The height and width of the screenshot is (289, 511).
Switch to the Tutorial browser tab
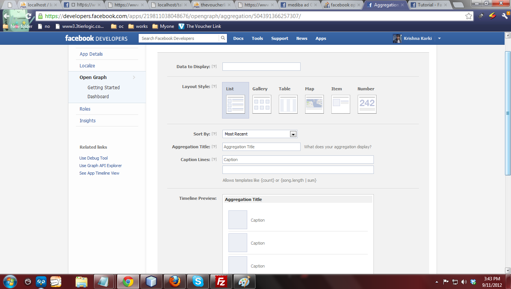(429, 5)
